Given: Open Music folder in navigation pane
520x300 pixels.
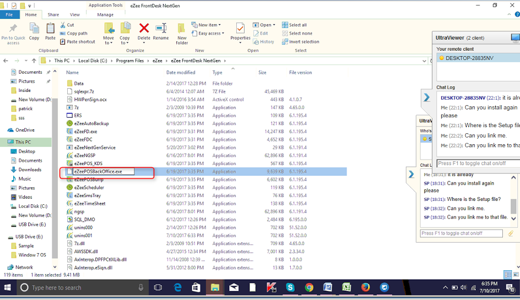Looking at the screenshot, I should pyautogui.click(x=21, y=179).
